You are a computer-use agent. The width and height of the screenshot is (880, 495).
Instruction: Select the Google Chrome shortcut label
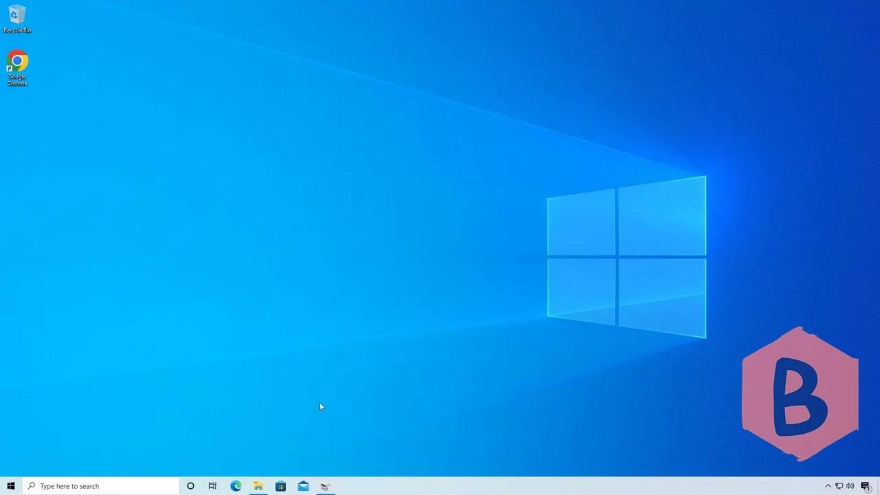17,80
